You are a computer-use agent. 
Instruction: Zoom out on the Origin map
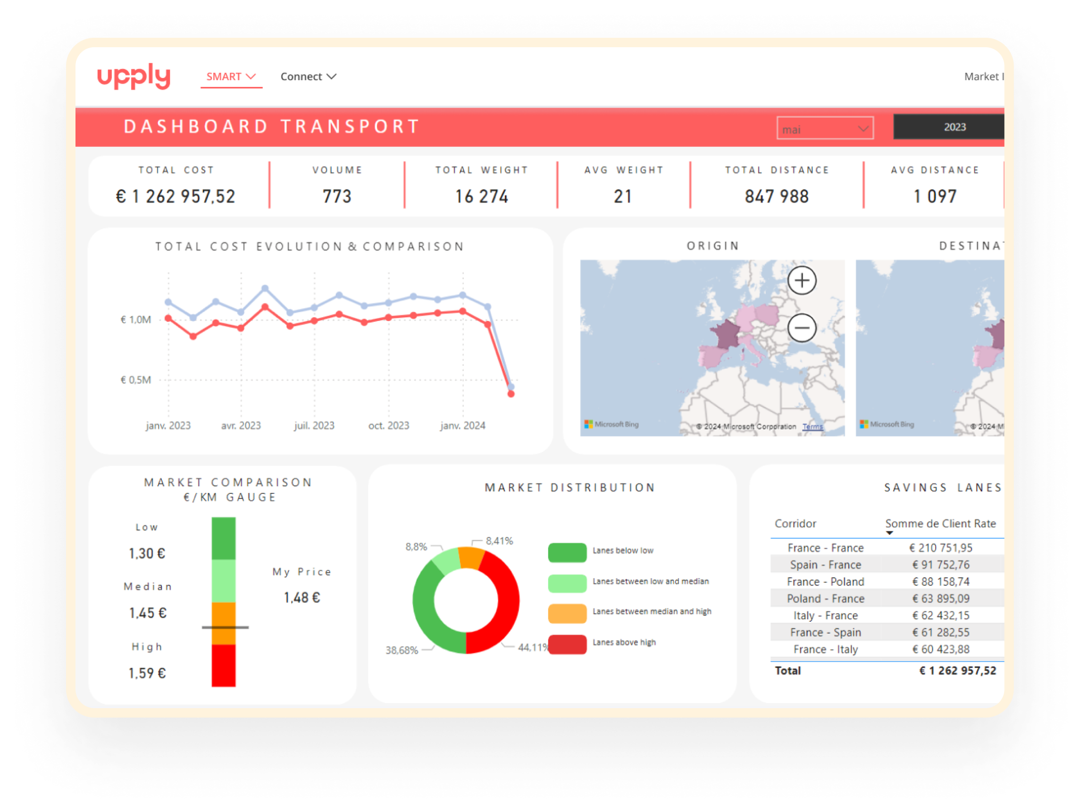coord(801,328)
